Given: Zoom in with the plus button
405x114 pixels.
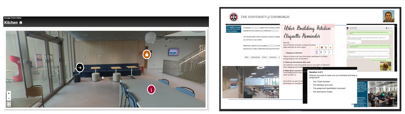Looking at the screenshot, I should click(x=9, y=93).
